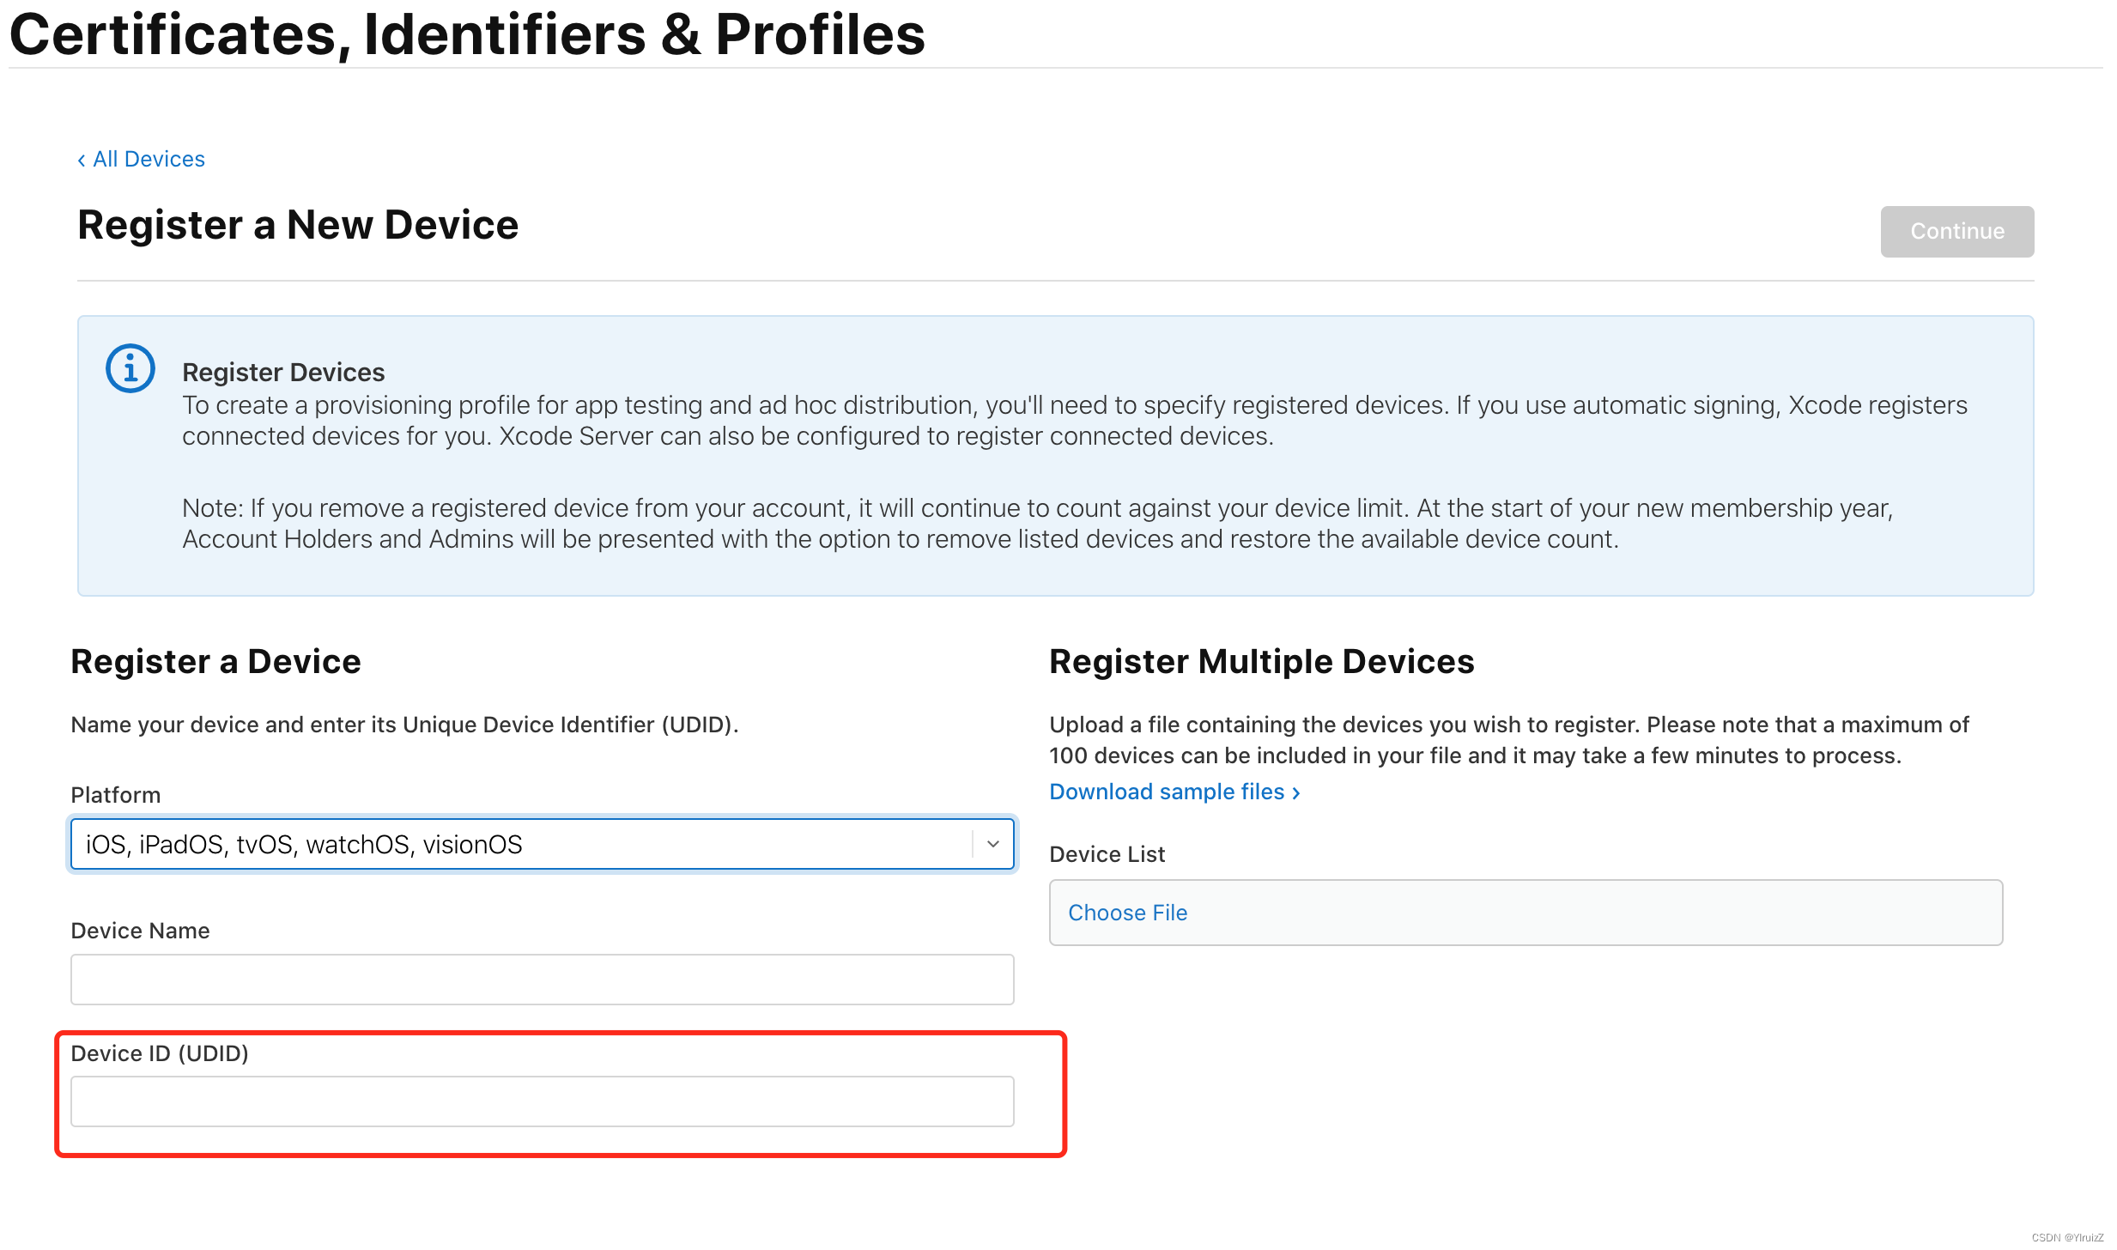Screen dimensions: 2117x1250
Task: Click the Device ID (UDID) label
Action: coord(160,1053)
